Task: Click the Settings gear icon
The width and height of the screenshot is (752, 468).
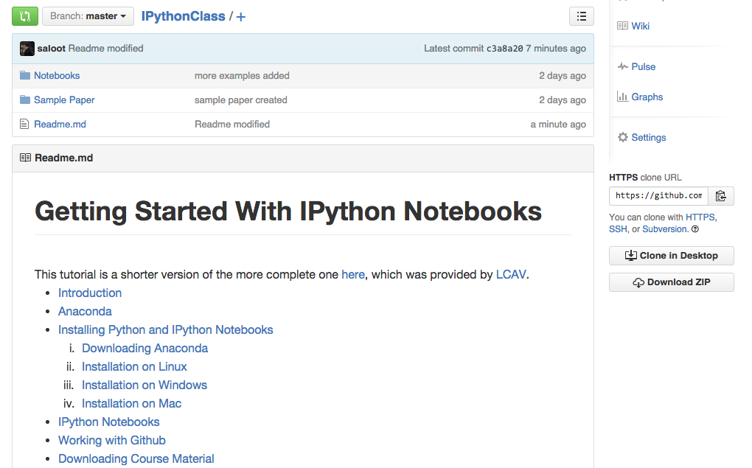Action: click(623, 137)
